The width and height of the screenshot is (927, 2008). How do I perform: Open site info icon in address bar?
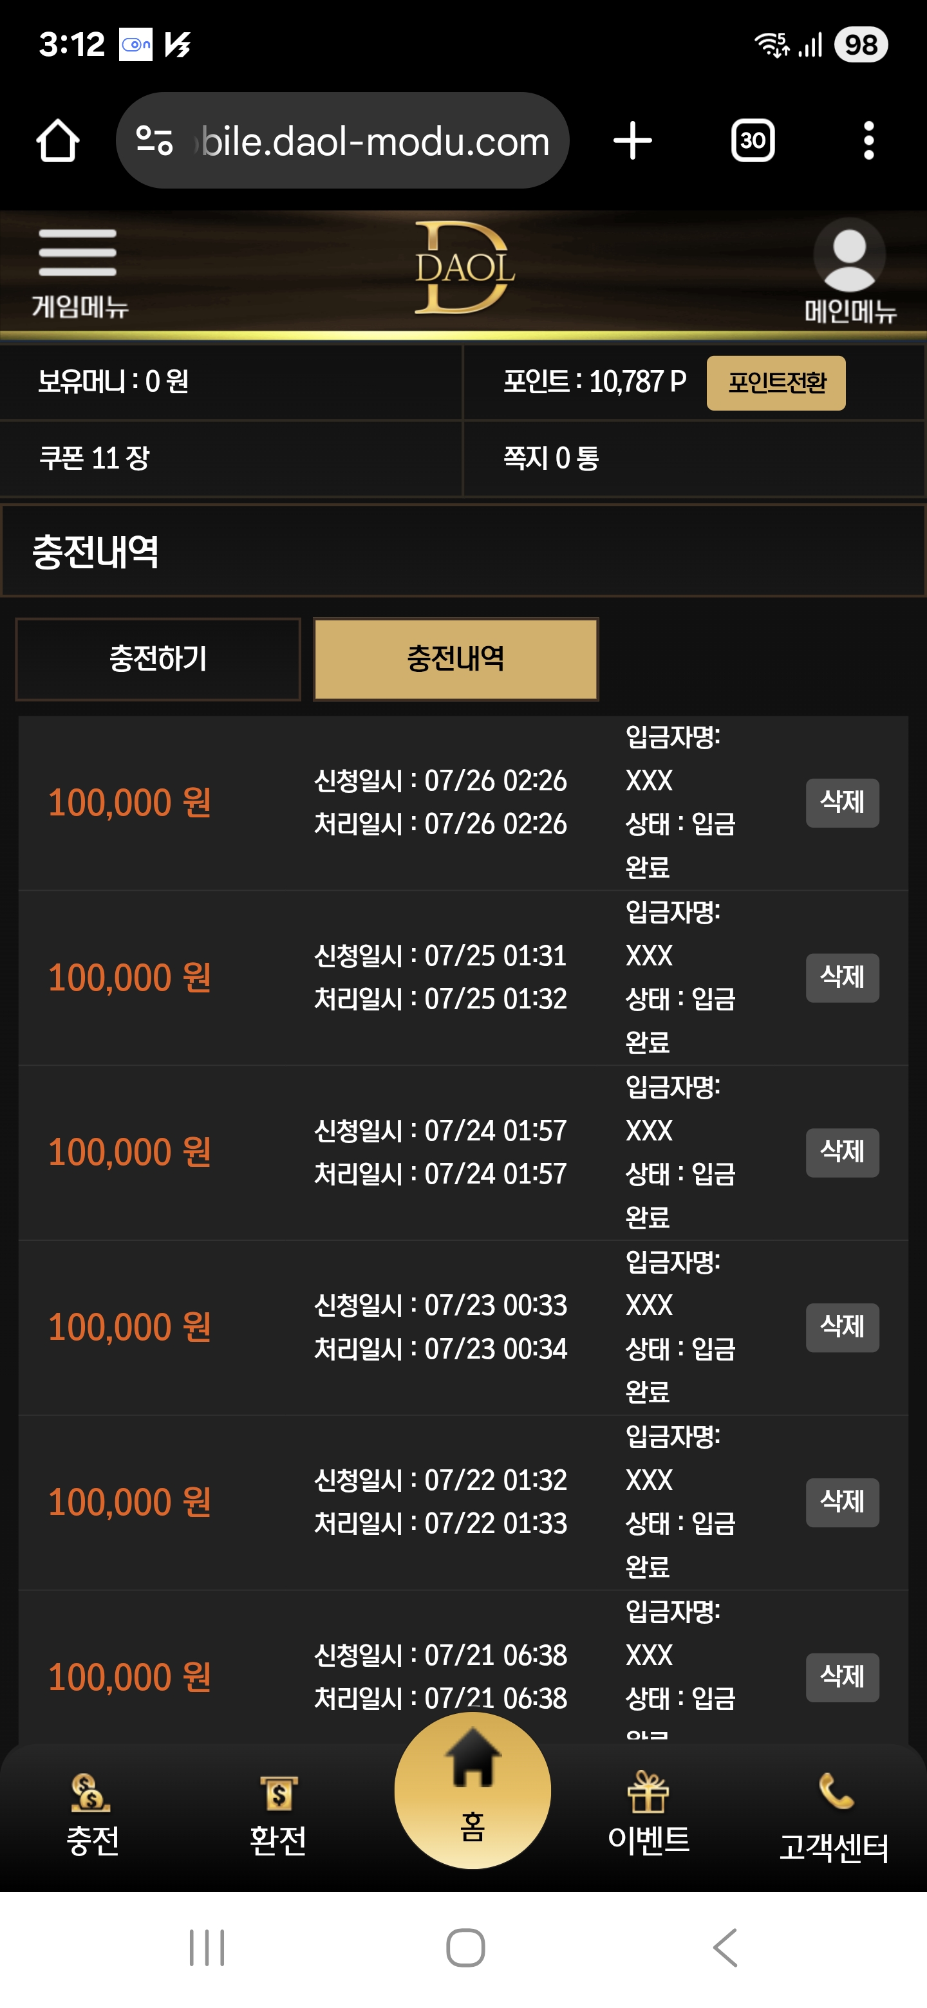[154, 140]
